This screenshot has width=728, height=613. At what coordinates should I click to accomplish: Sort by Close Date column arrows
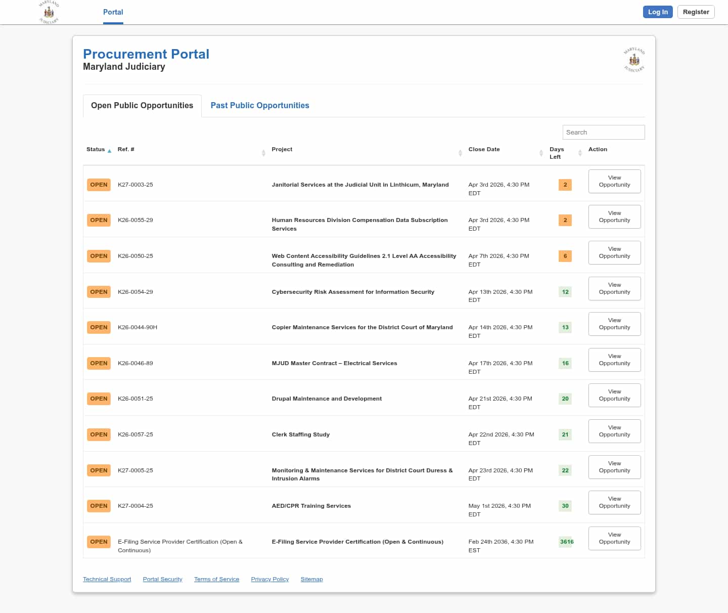tap(541, 153)
